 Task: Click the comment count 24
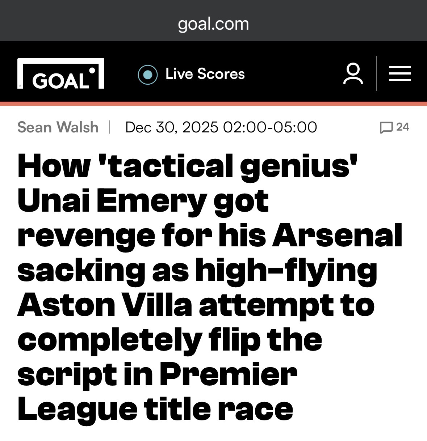tap(403, 127)
